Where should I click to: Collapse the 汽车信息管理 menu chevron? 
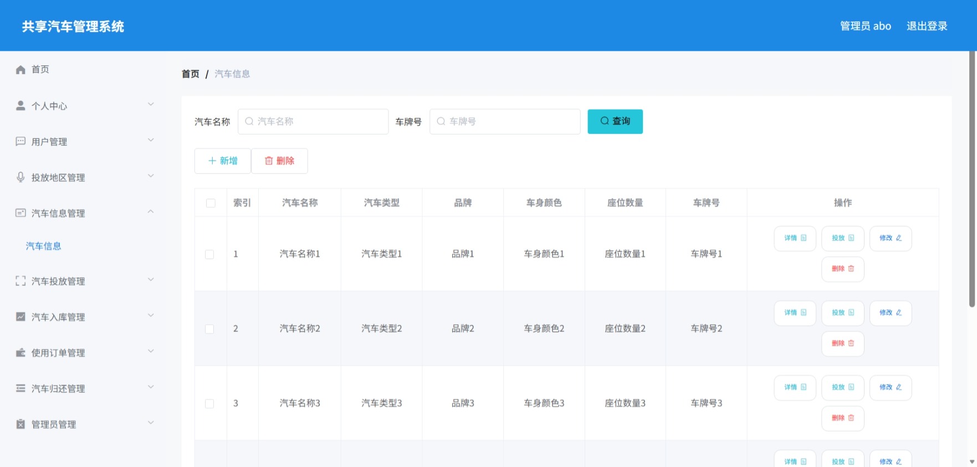pyautogui.click(x=151, y=212)
